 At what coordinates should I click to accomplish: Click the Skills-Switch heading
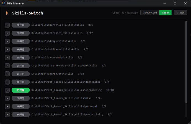27,13
